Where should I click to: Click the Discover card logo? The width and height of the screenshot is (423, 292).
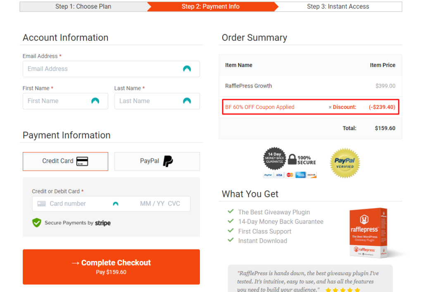pos(311,175)
